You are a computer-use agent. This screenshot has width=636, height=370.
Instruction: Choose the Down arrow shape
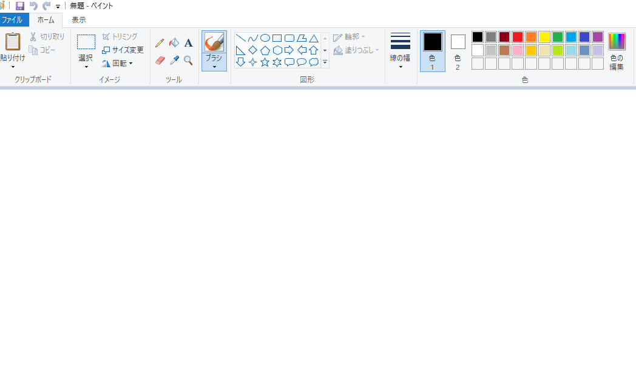(240, 62)
